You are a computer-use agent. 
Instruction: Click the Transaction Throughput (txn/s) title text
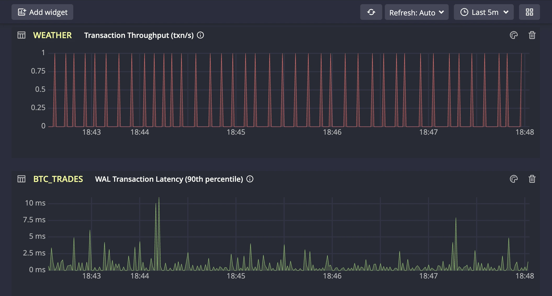click(139, 35)
